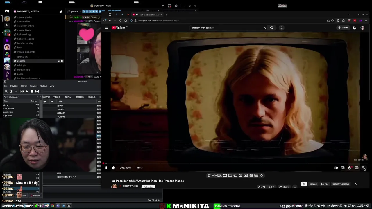Screen dimensions: 372x209
Task: Open Audacious Playback menu
Action: point(14,86)
